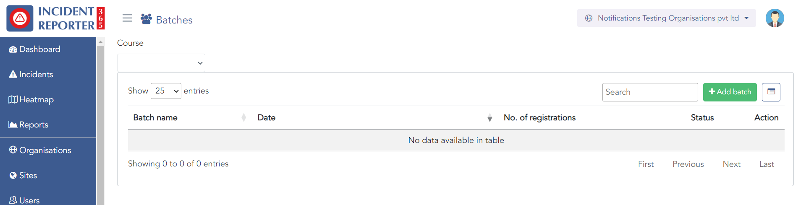806x205 pixels.
Task: Open Dashboard from the sidebar
Action: click(39, 49)
